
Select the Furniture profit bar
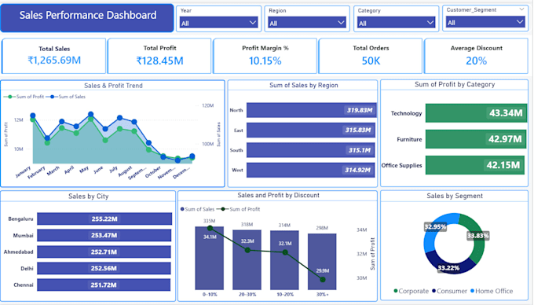point(476,139)
